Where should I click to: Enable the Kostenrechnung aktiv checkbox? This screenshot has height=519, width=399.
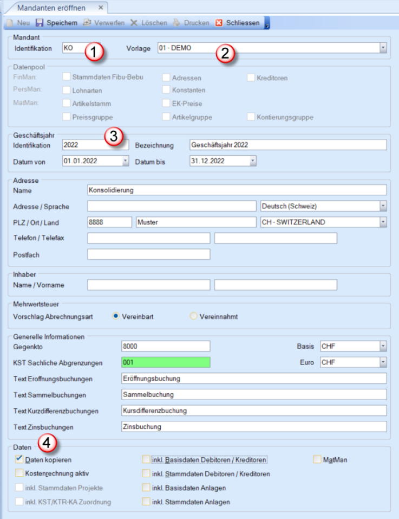tap(19, 473)
